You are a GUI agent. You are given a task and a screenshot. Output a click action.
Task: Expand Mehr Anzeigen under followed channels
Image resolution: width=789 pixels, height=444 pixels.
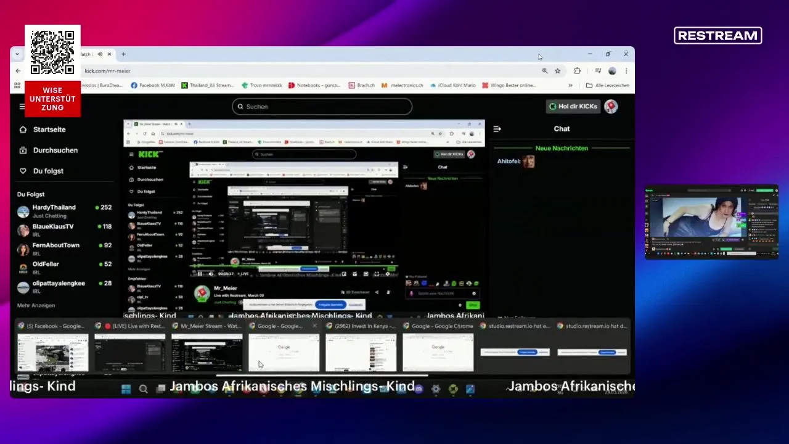pos(36,305)
